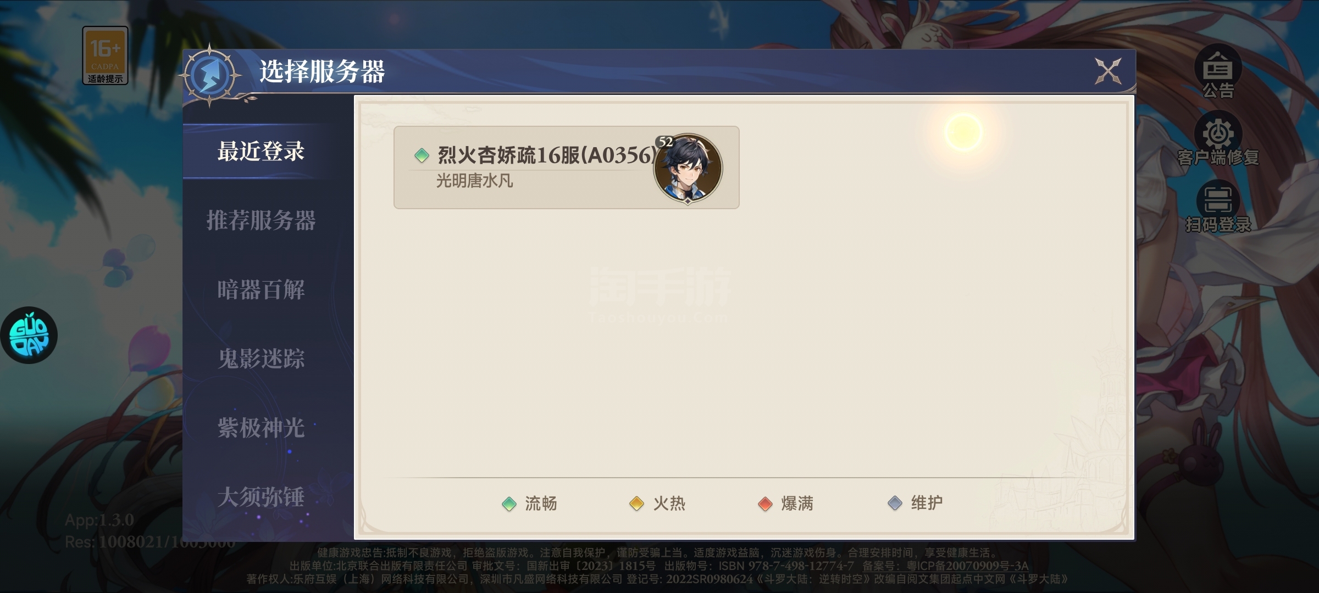Select the 最近登录 tab
Image resolution: width=1319 pixels, height=593 pixels.
[261, 152]
